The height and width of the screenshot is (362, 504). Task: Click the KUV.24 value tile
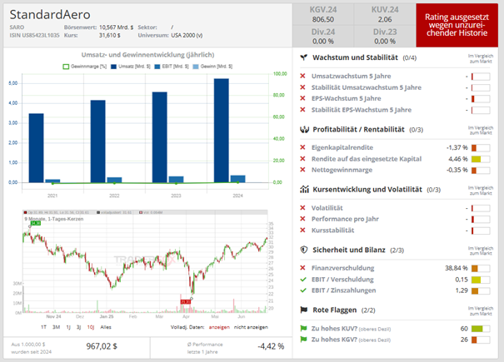point(385,14)
